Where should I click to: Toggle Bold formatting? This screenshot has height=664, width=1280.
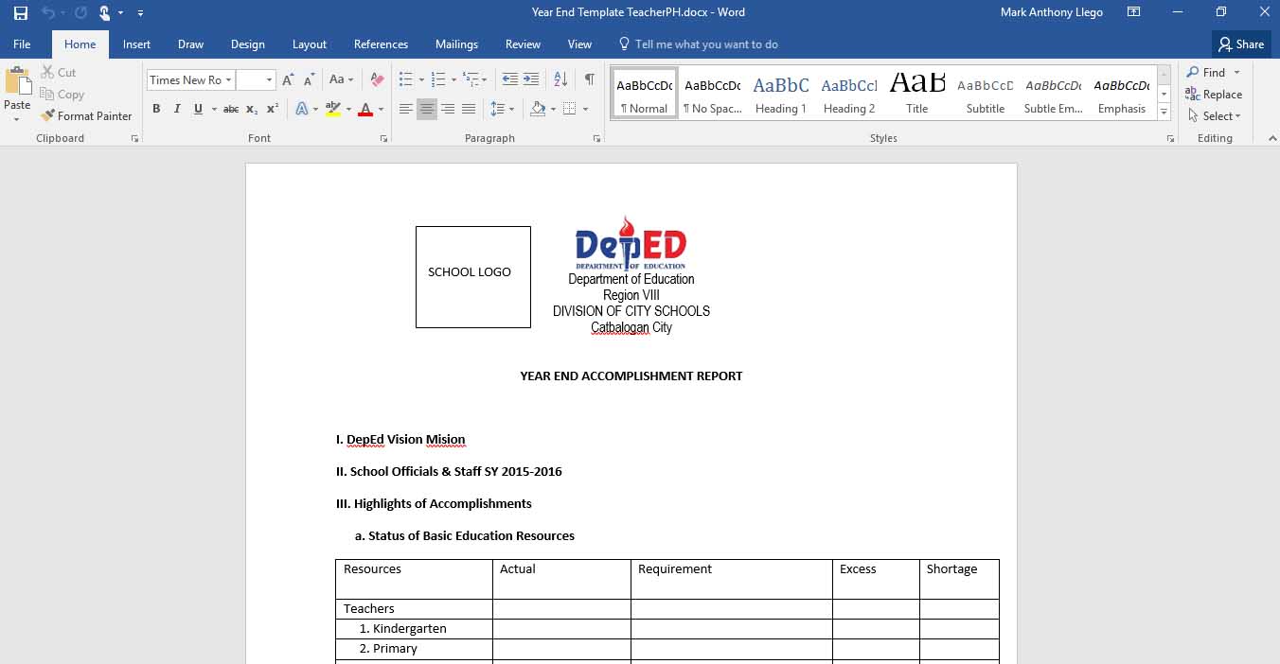pos(156,110)
